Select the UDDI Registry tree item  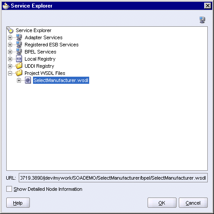tap(39, 66)
